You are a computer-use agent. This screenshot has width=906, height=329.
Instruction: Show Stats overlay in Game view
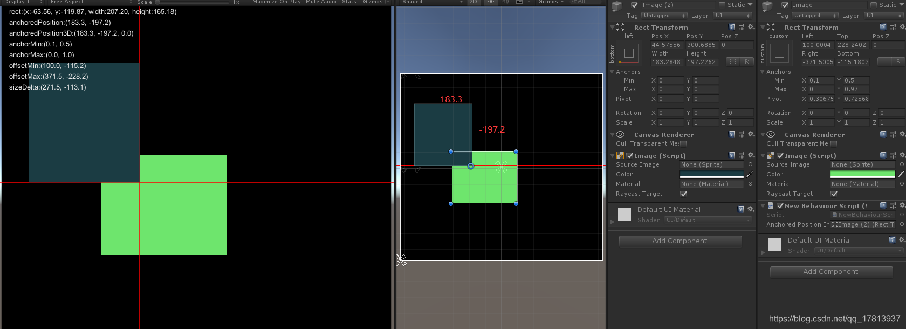tap(349, 2)
